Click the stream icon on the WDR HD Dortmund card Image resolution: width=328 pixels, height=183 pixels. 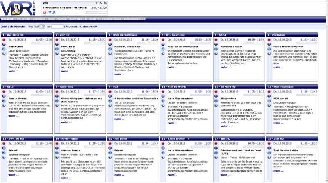coord(110,54)
